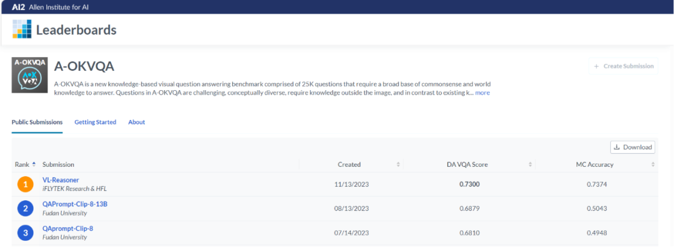Sort the table by Rank arrows
Viewport: 674px width, 247px height.
click(34, 164)
